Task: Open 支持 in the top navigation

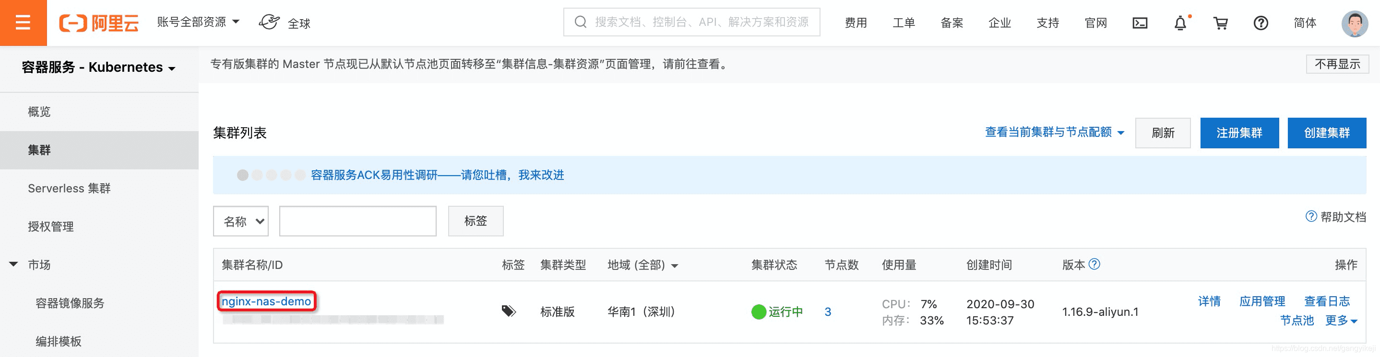Action: 1047,23
